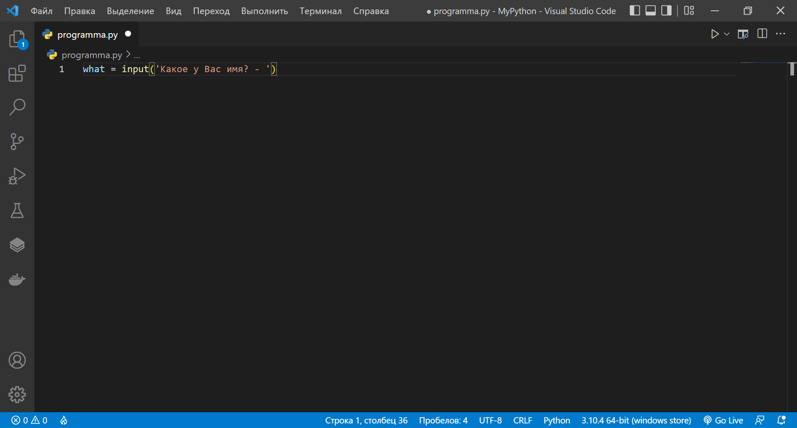Open the Extensions view

coord(17,73)
